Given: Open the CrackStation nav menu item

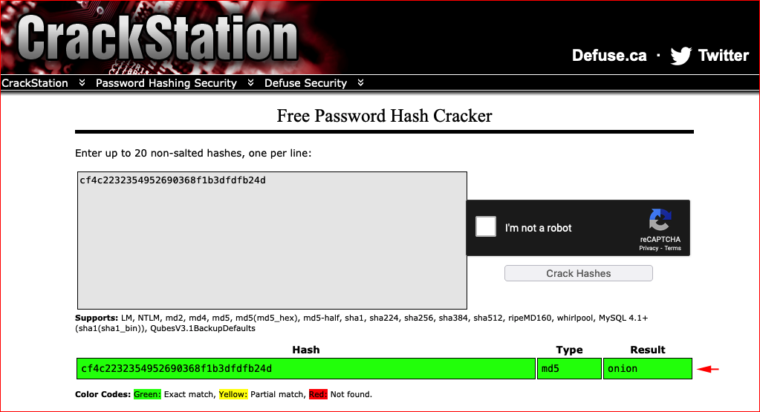Looking at the screenshot, I should 35,83.
